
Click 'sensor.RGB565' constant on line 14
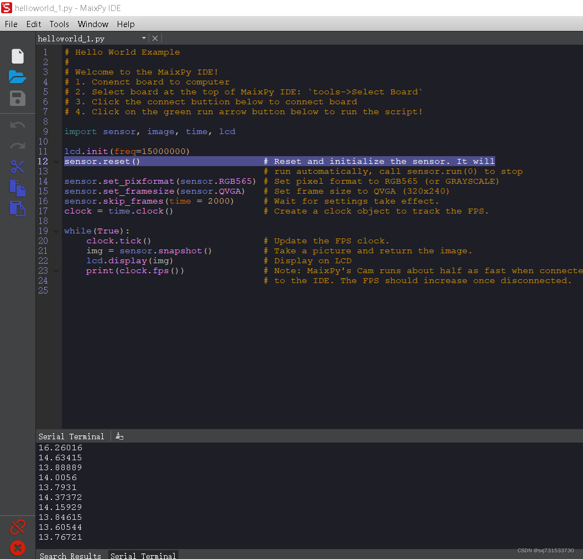click(216, 182)
